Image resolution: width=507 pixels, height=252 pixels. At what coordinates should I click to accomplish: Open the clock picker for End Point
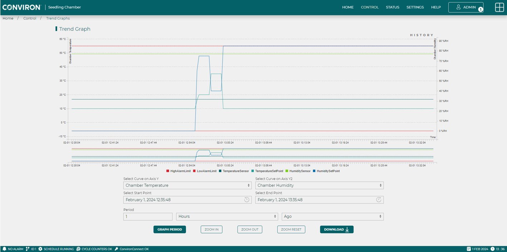click(379, 200)
